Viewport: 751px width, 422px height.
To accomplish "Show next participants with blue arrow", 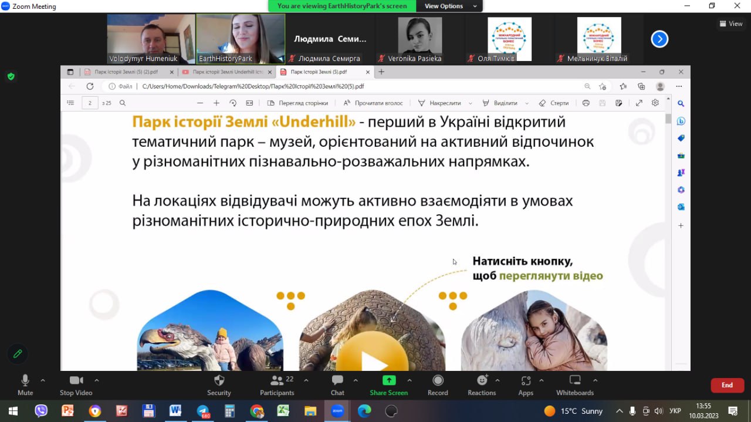I will point(659,39).
